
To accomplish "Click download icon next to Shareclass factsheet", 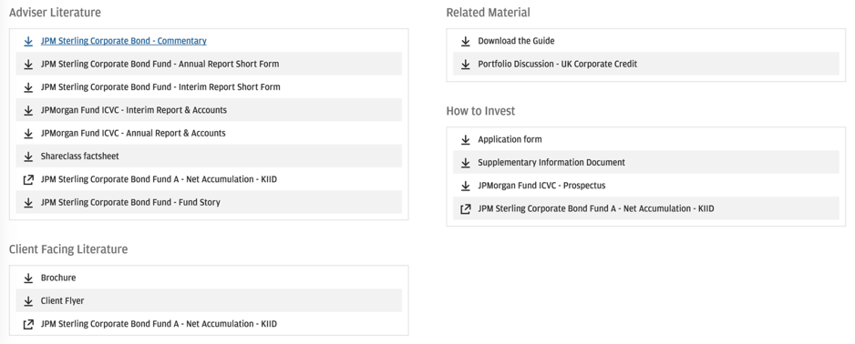I will coord(28,157).
